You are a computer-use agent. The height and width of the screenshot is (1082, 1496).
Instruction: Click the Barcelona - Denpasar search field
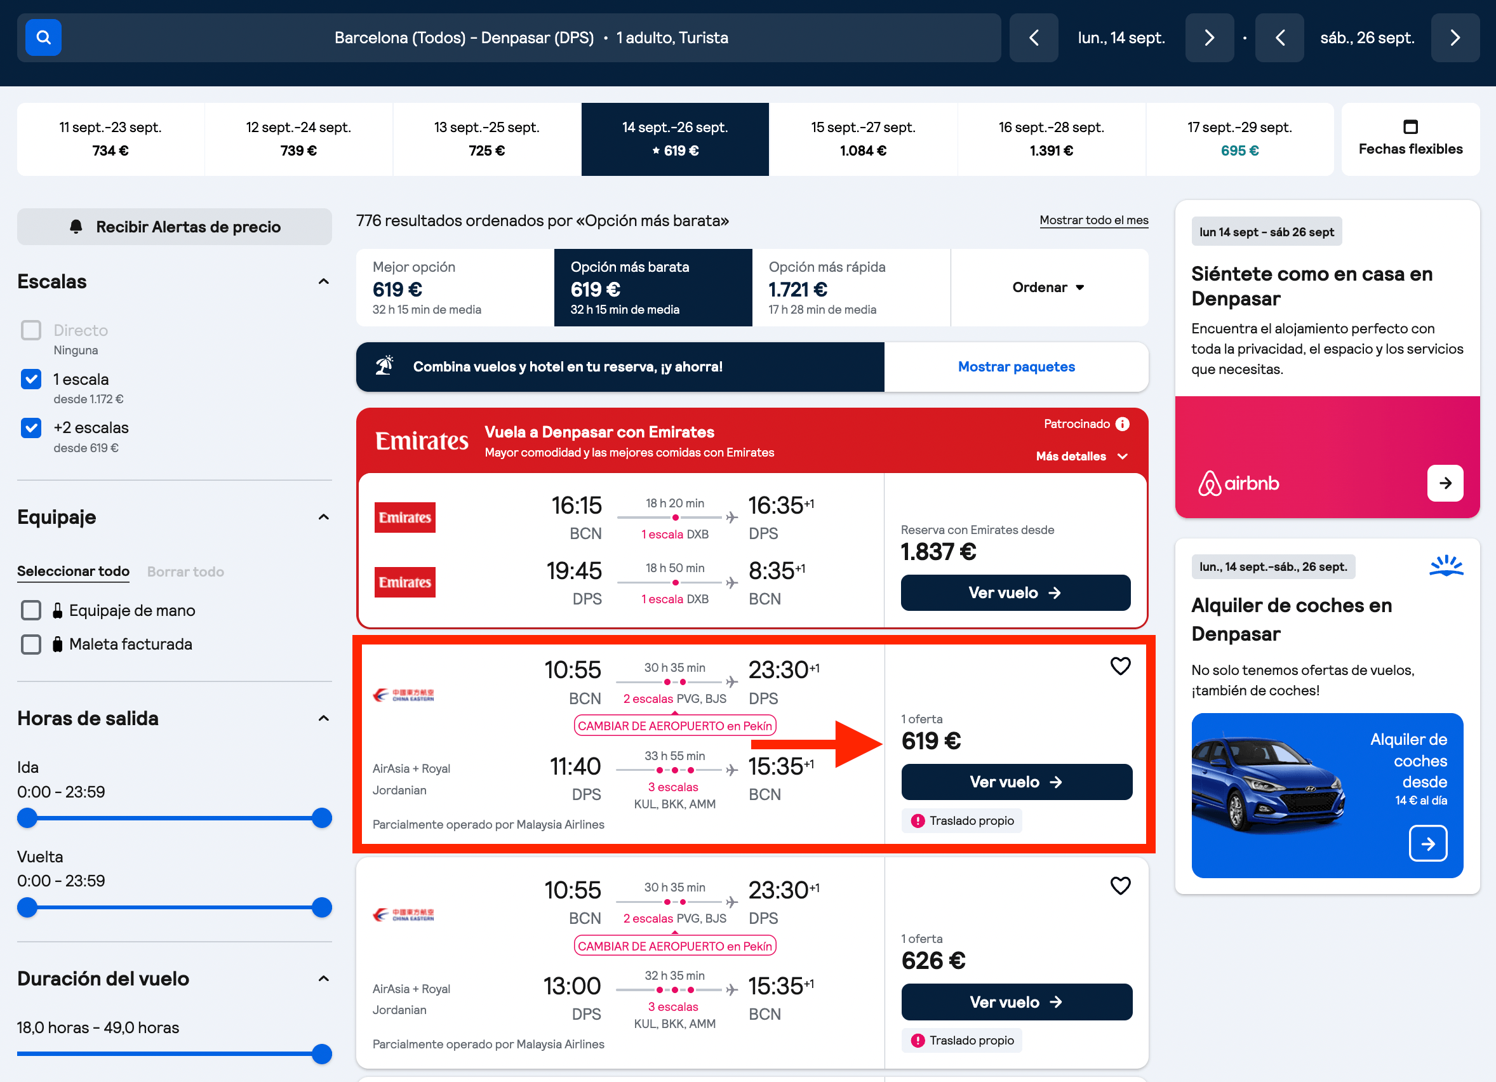click(509, 37)
